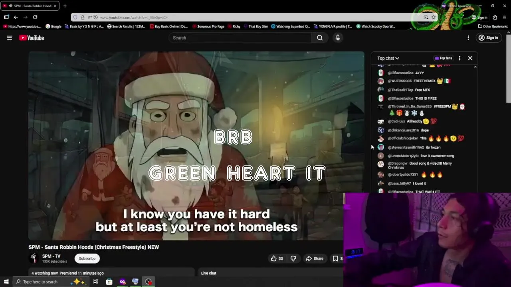511x287 pixels.
Task: Go to YouTube home via logo
Action: (32, 38)
